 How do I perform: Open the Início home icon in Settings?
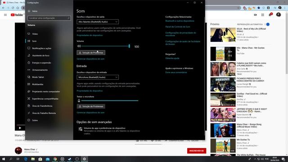29,11
